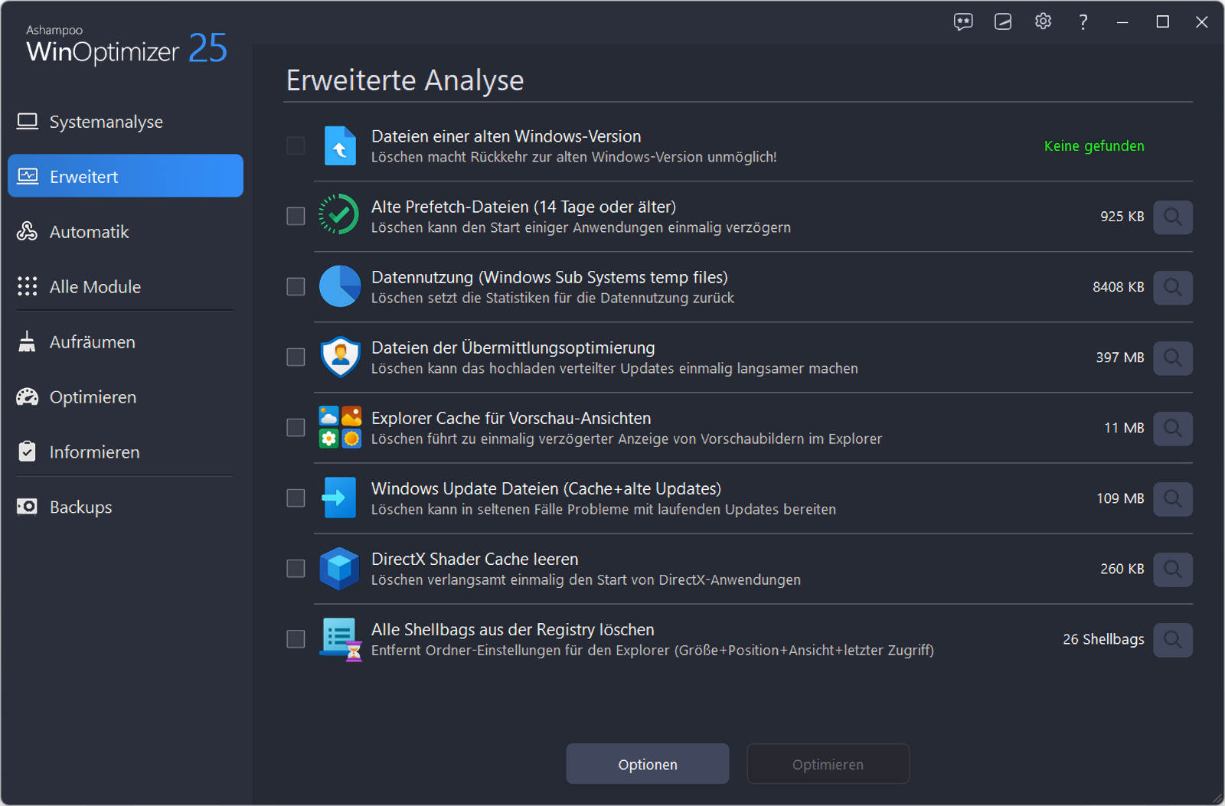Open settings via the gear icon
Screen dimensions: 1225x806
1043,22
